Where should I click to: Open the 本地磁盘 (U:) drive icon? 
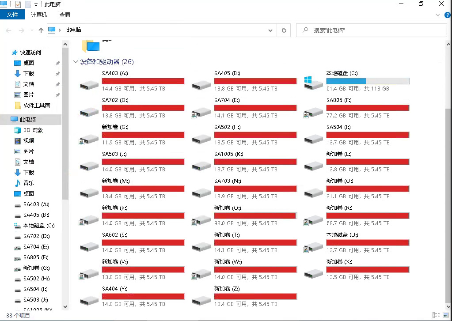click(x=313, y=247)
